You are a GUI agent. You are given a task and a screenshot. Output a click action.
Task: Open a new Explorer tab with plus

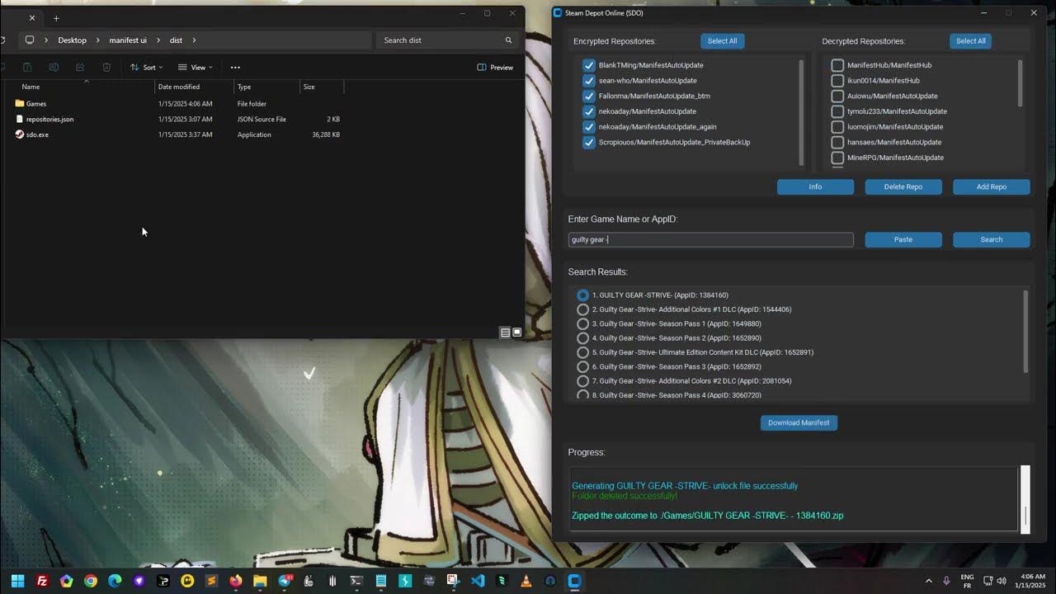click(56, 18)
